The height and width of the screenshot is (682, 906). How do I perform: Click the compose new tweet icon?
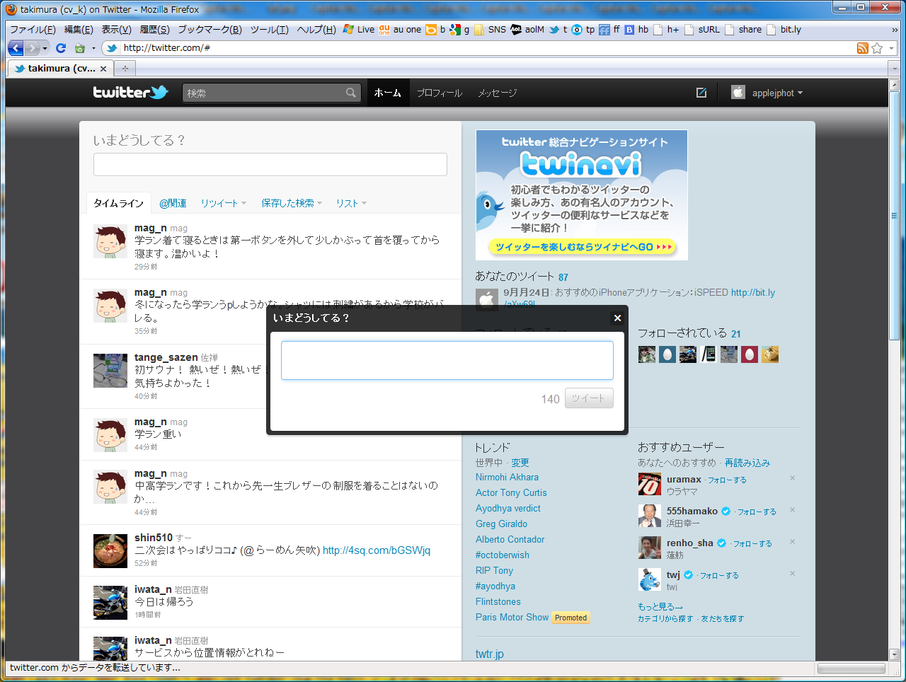point(701,93)
